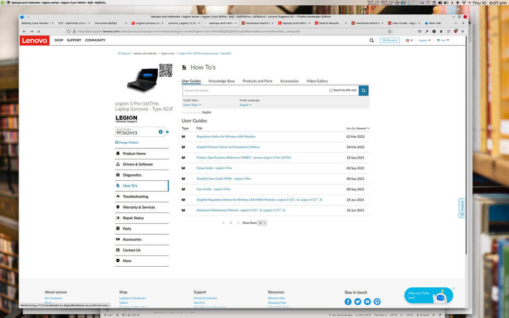Viewport: 509px width, 318px height.
Task: Click the Lenovo logo in the header
Action: [x=34, y=40]
